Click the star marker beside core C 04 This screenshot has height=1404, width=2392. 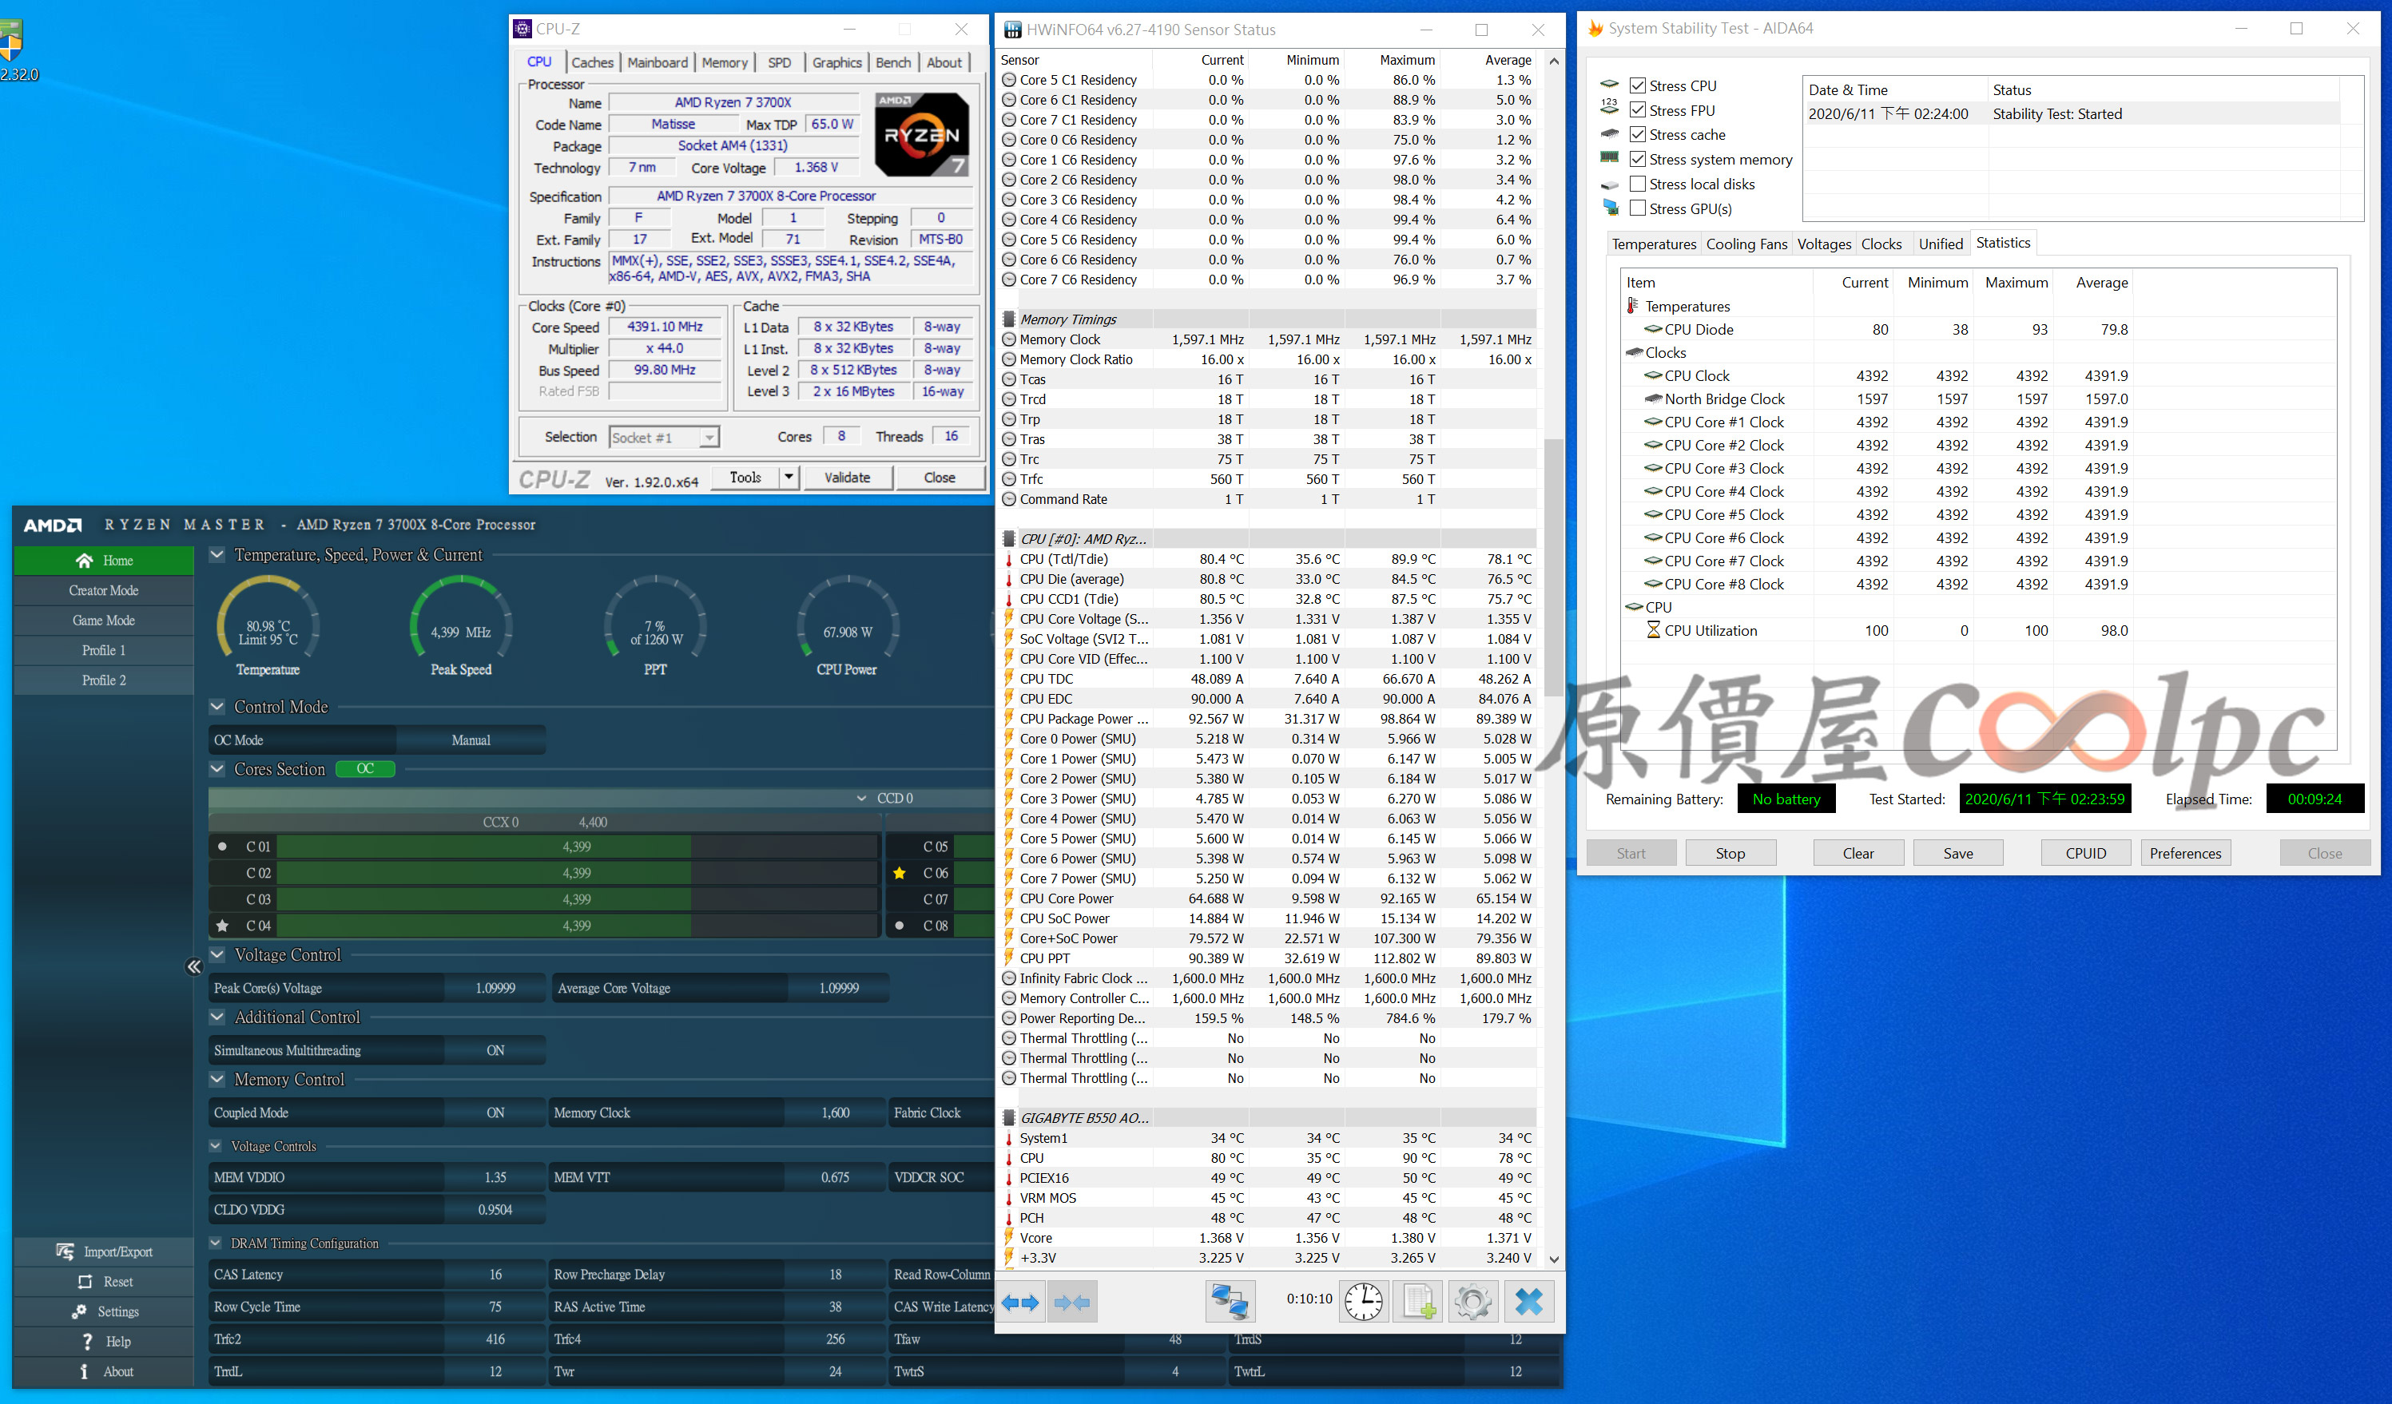point(222,926)
